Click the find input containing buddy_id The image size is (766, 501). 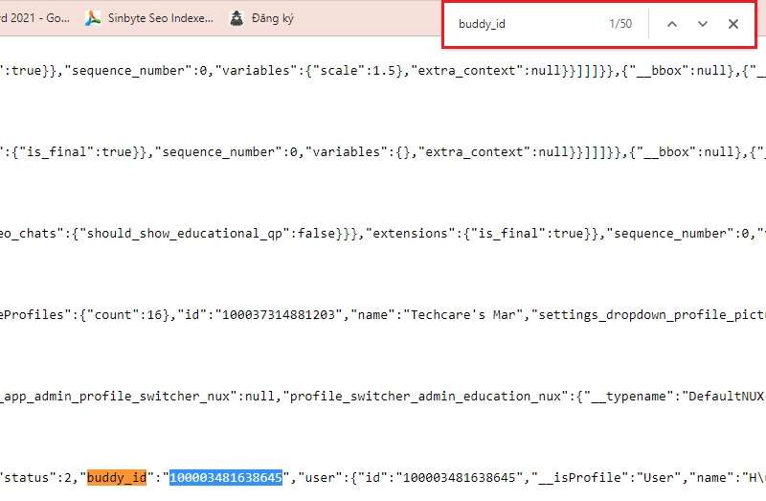tap(527, 24)
